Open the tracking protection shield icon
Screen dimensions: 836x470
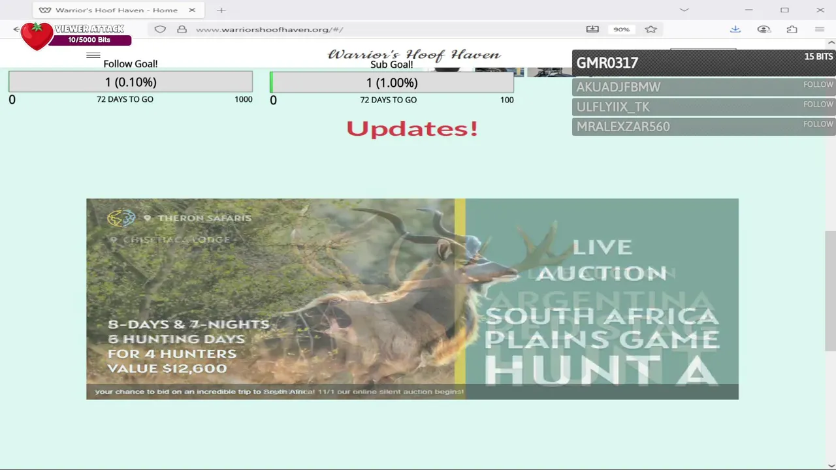160,29
